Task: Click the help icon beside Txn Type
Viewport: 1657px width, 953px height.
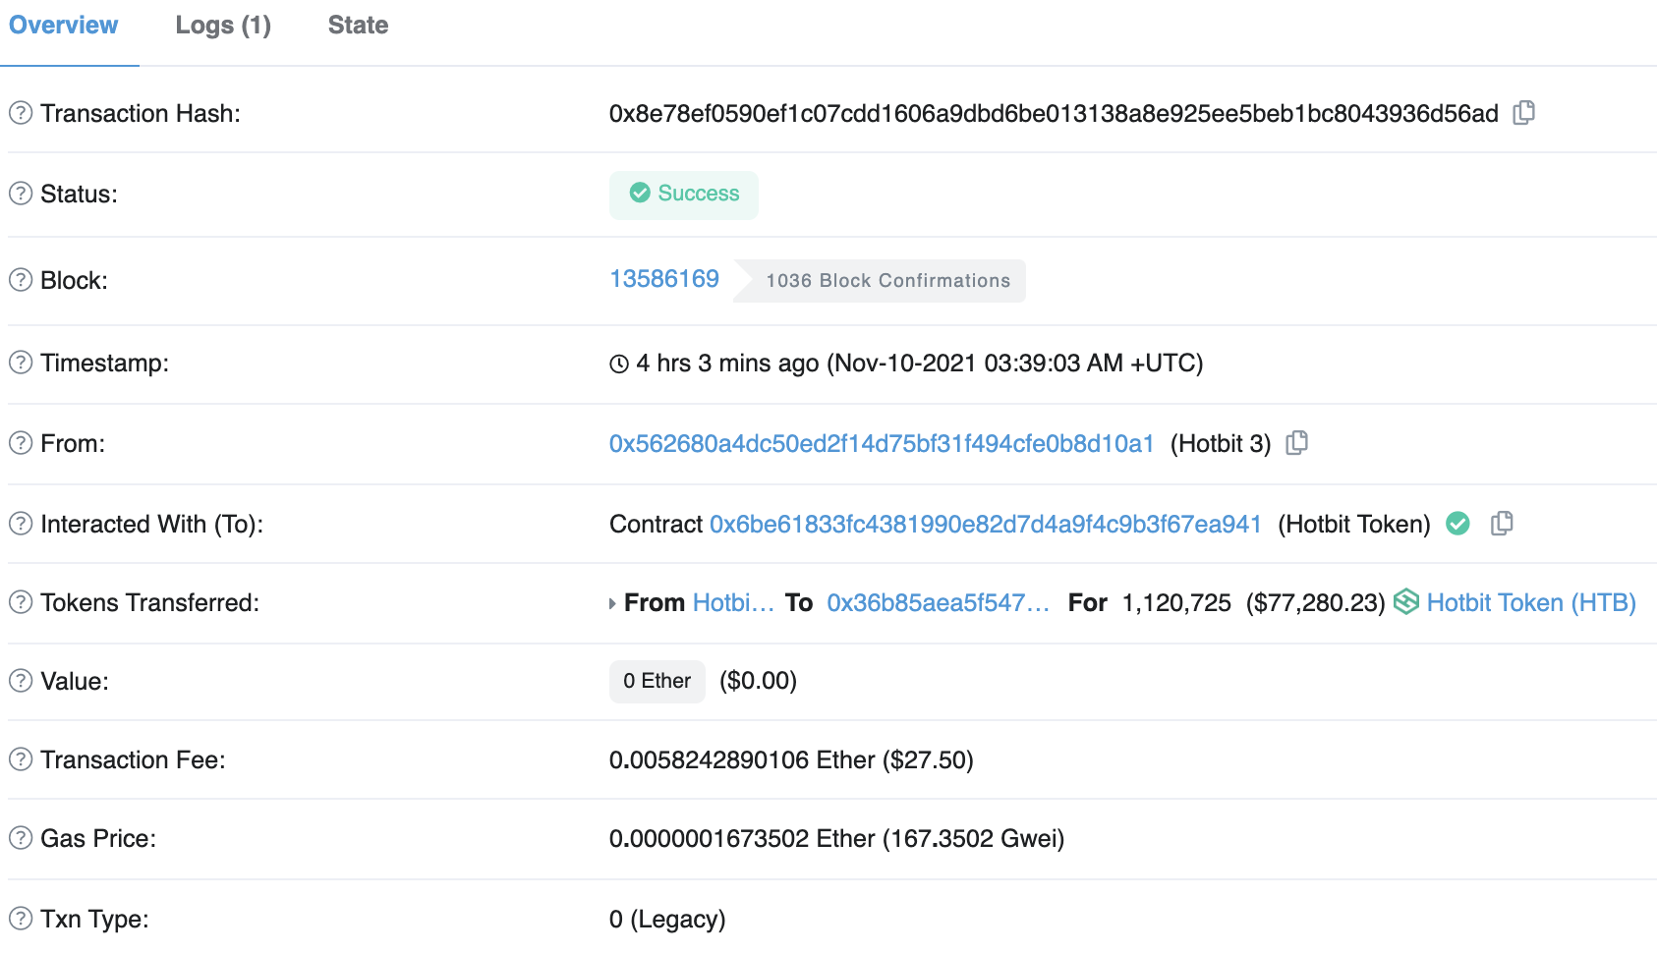Action: (x=21, y=919)
